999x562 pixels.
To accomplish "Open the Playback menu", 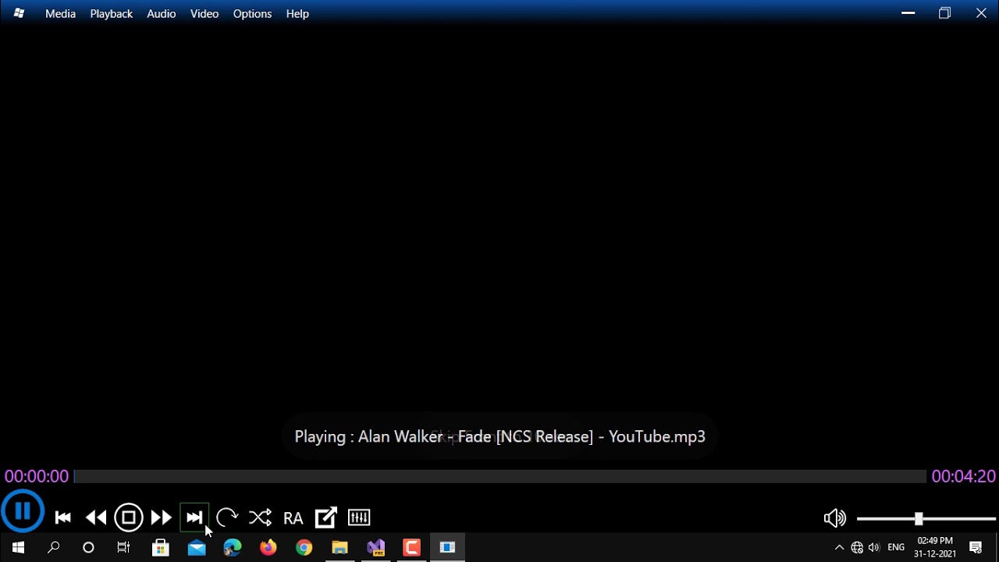I will pyautogui.click(x=112, y=14).
